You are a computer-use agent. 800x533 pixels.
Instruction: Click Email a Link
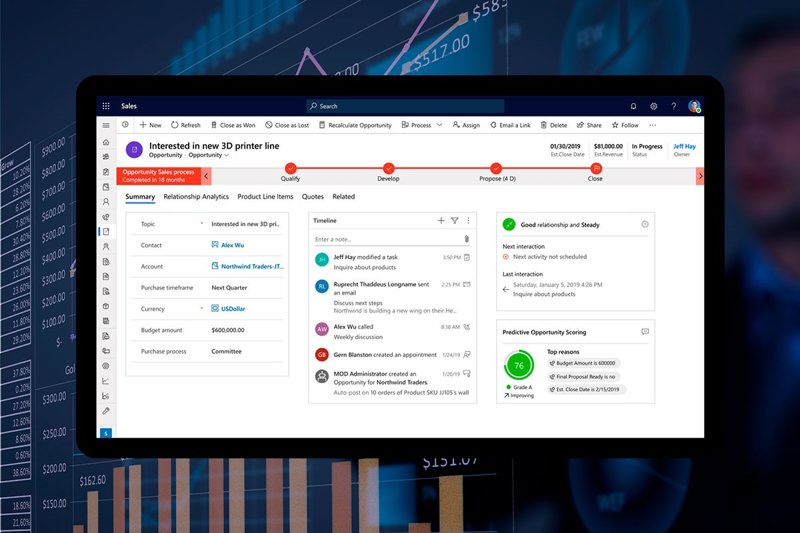click(x=510, y=125)
